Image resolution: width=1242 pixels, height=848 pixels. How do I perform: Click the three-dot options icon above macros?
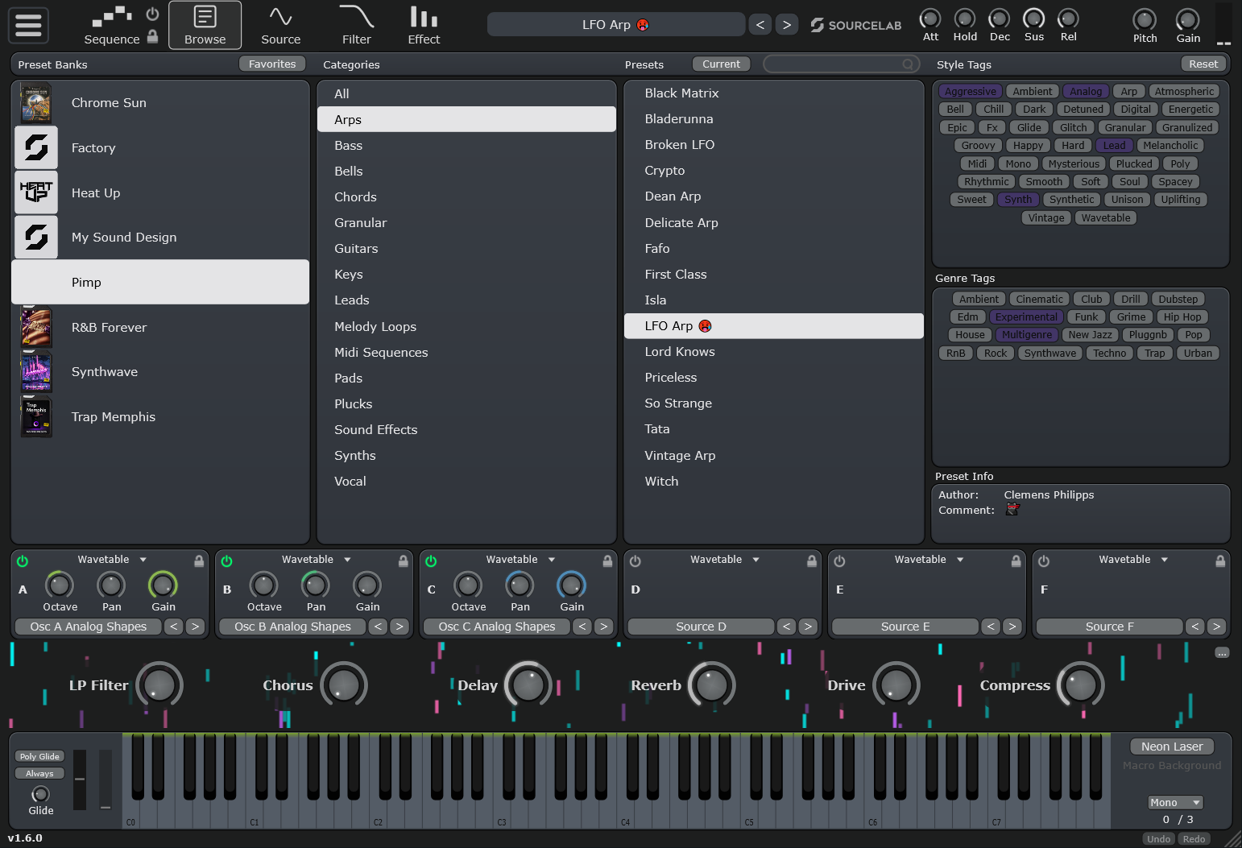pos(1222,653)
